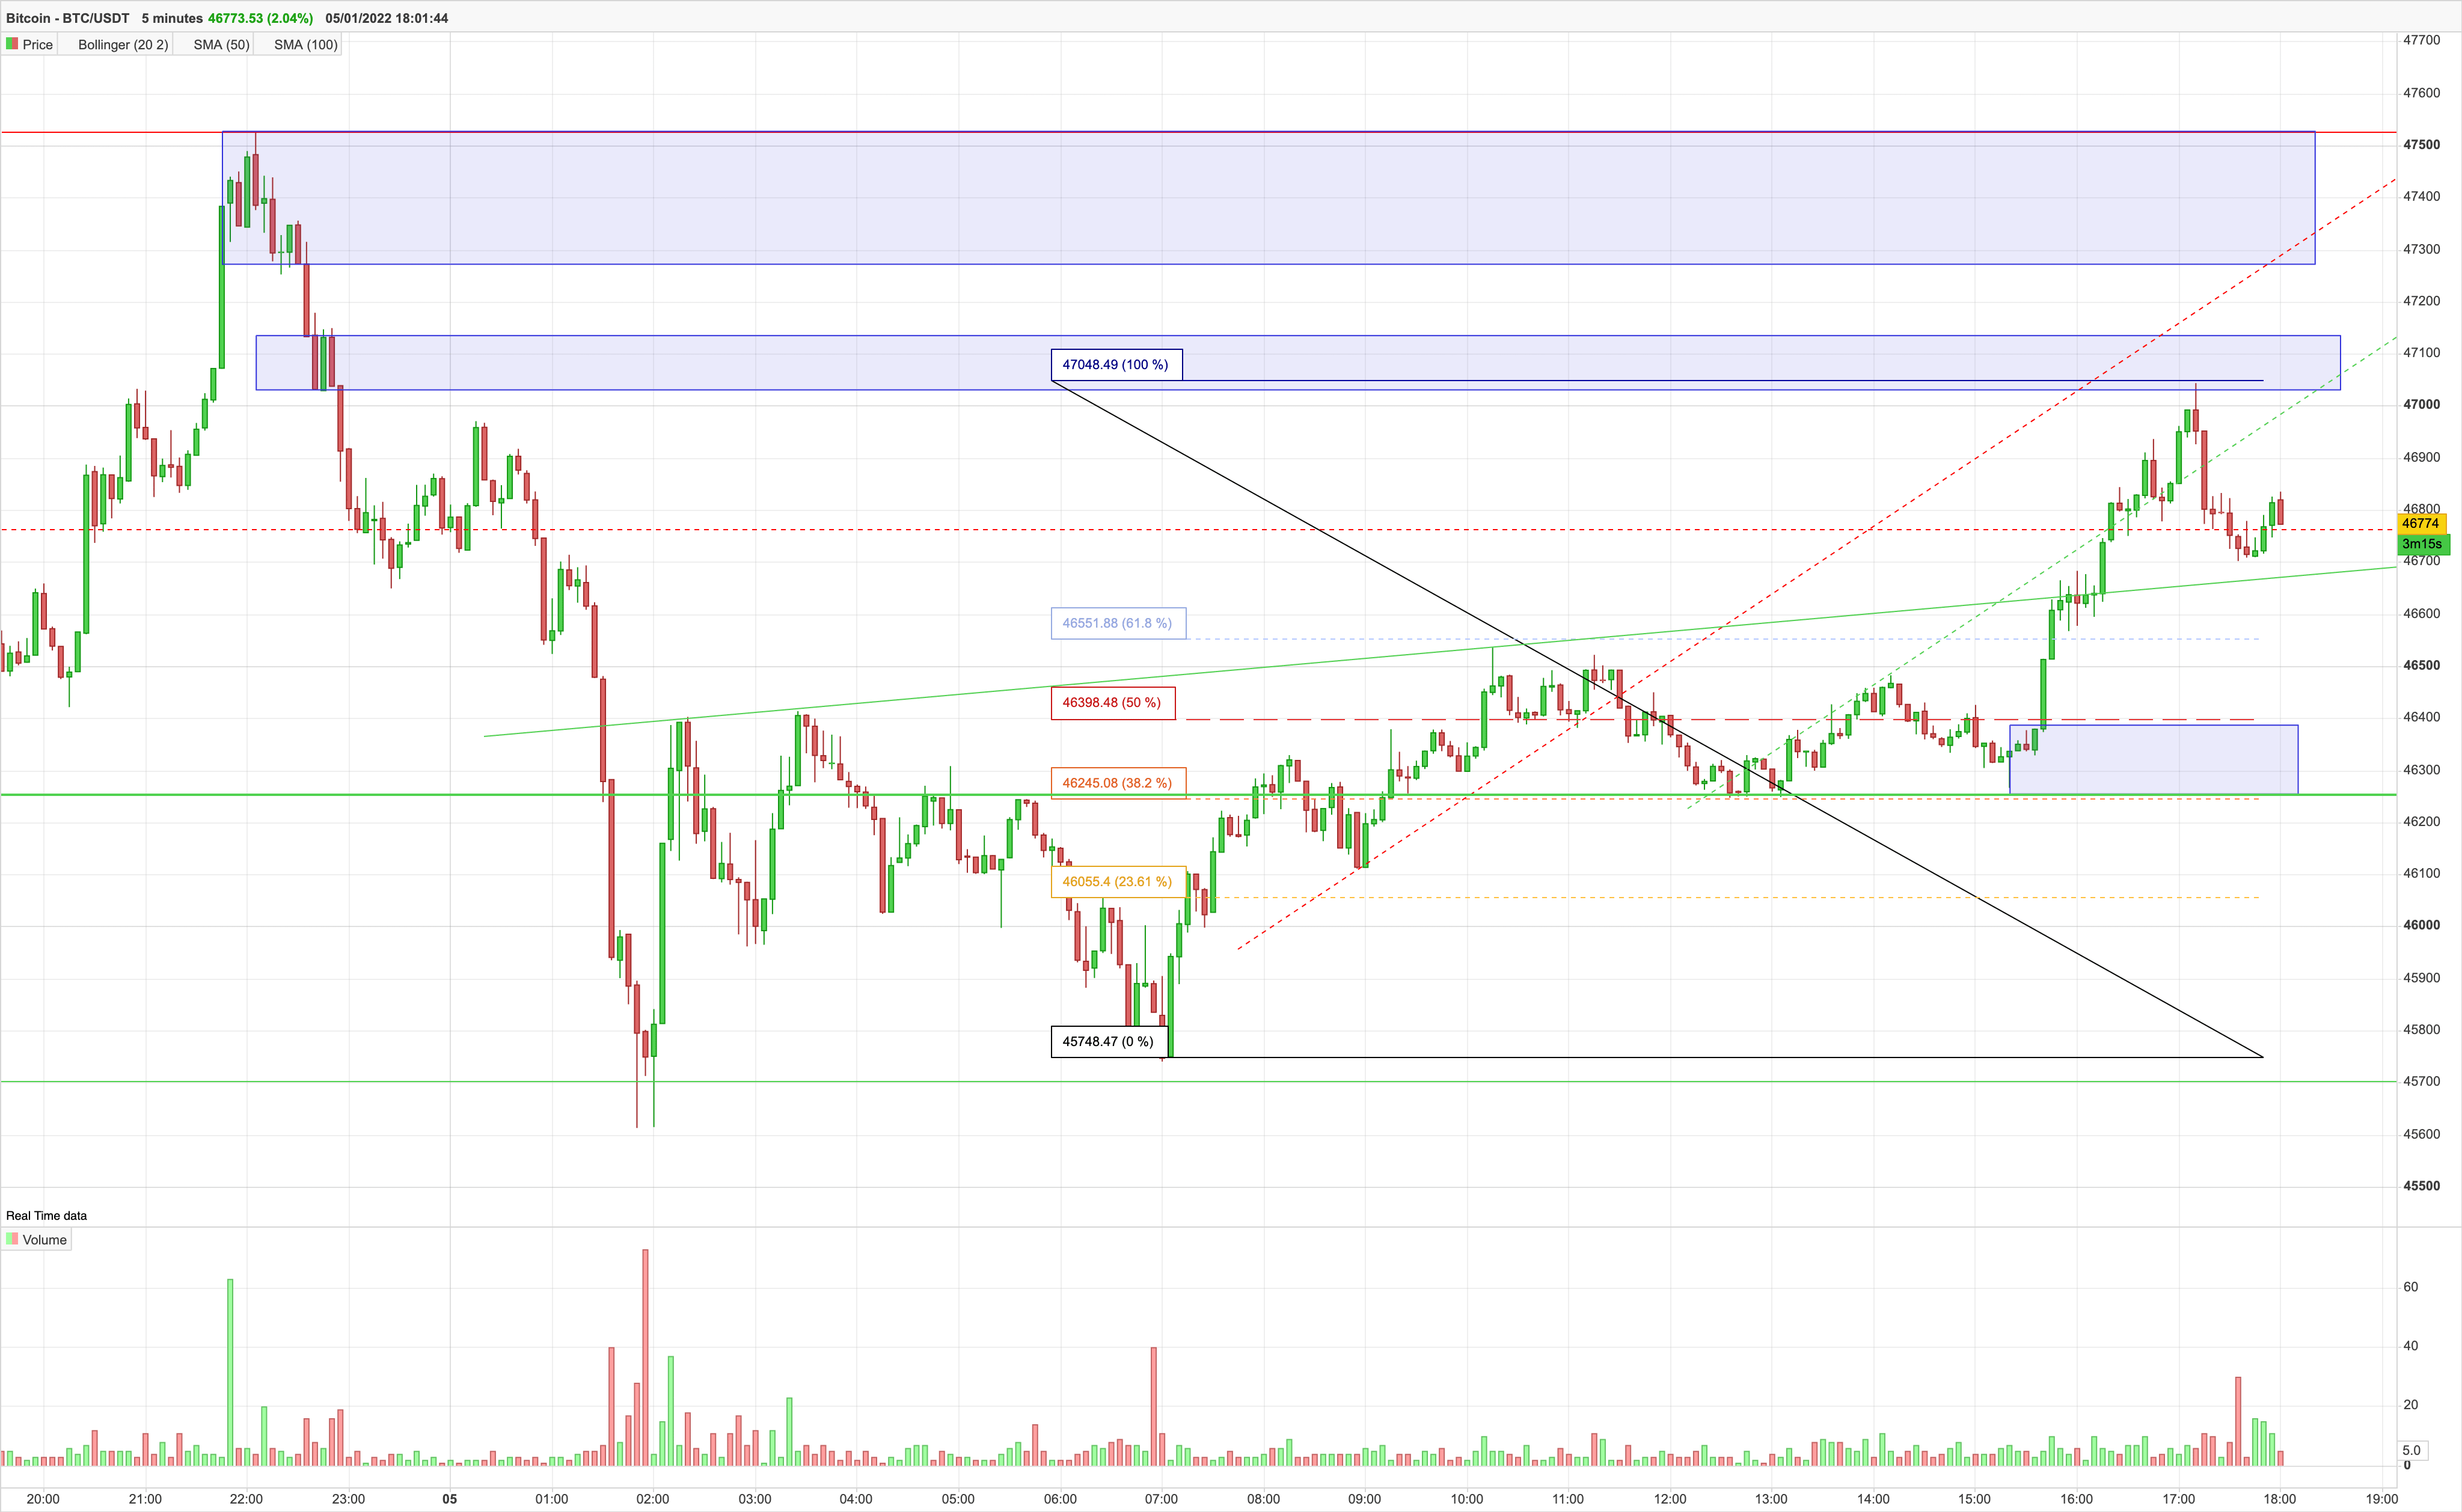Click the 46000 price axis label
The image size is (2462, 1512).
pyautogui.click(x=2422, y=926)
